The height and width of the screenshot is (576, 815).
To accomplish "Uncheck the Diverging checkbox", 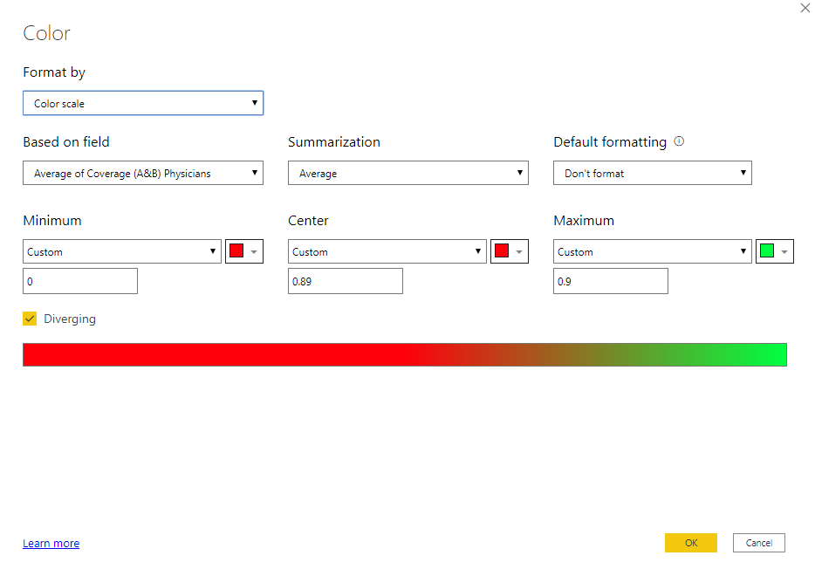I will click(x=30, y=319).
